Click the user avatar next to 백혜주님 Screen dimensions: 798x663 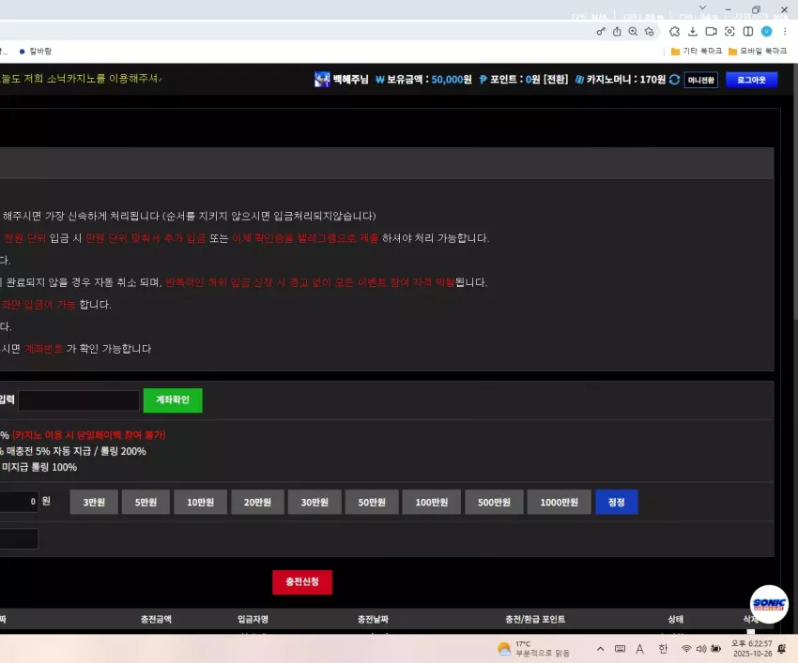point(322,80)
